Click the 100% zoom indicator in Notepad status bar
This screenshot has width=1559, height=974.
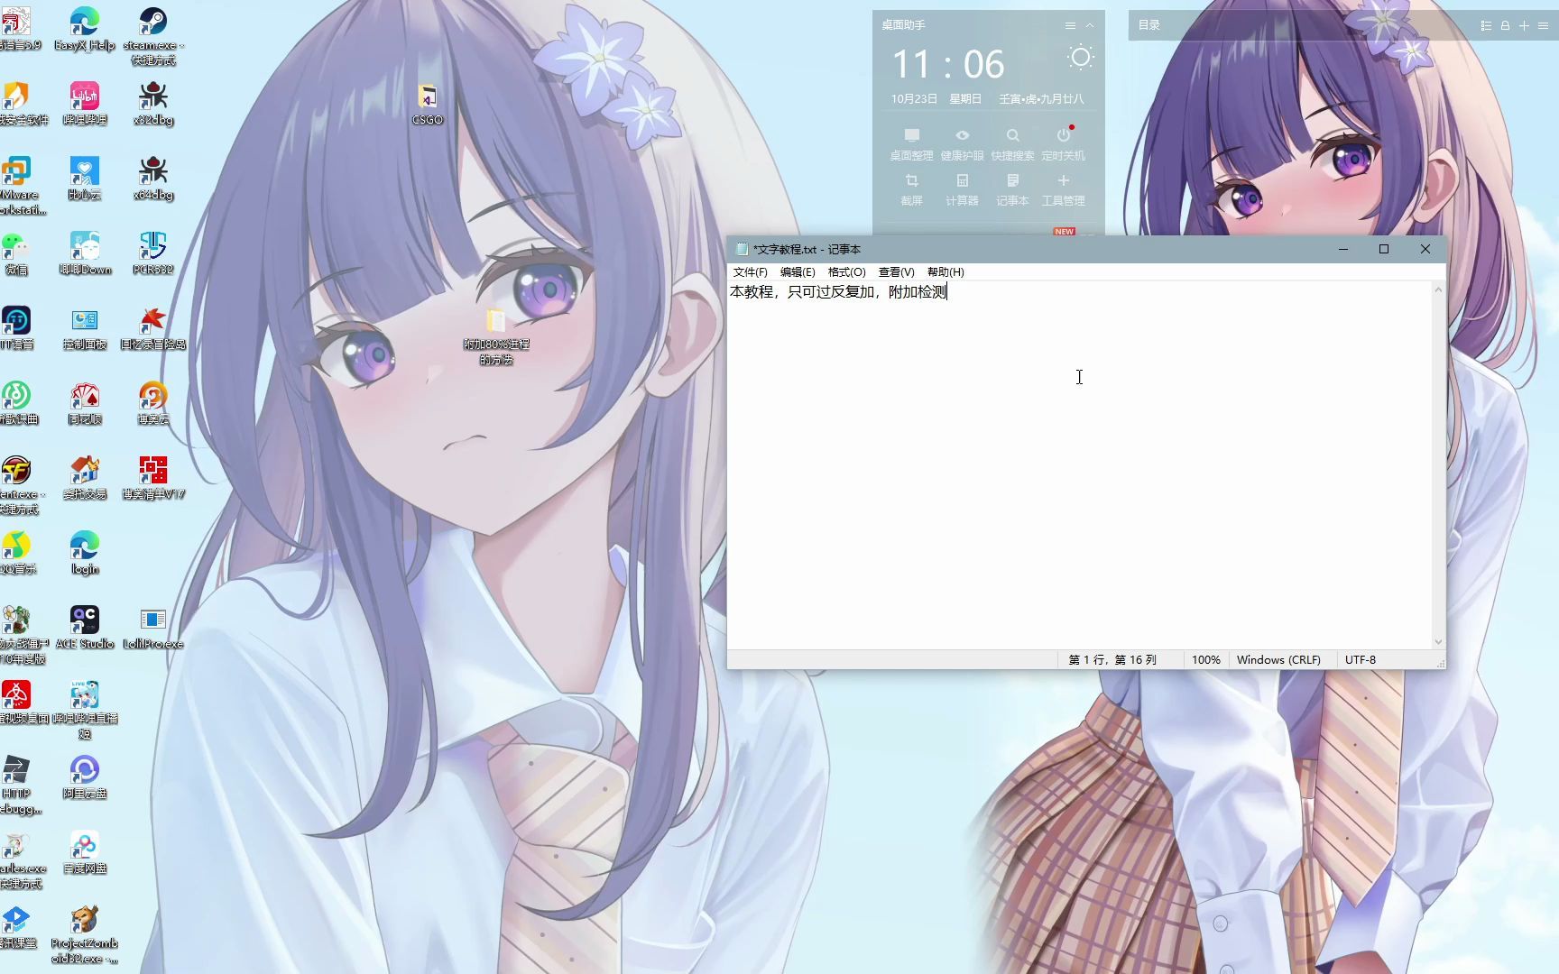1205,660
